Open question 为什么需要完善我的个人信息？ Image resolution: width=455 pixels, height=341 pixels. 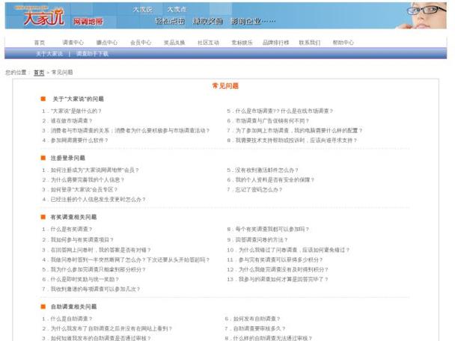coord(88,179)
